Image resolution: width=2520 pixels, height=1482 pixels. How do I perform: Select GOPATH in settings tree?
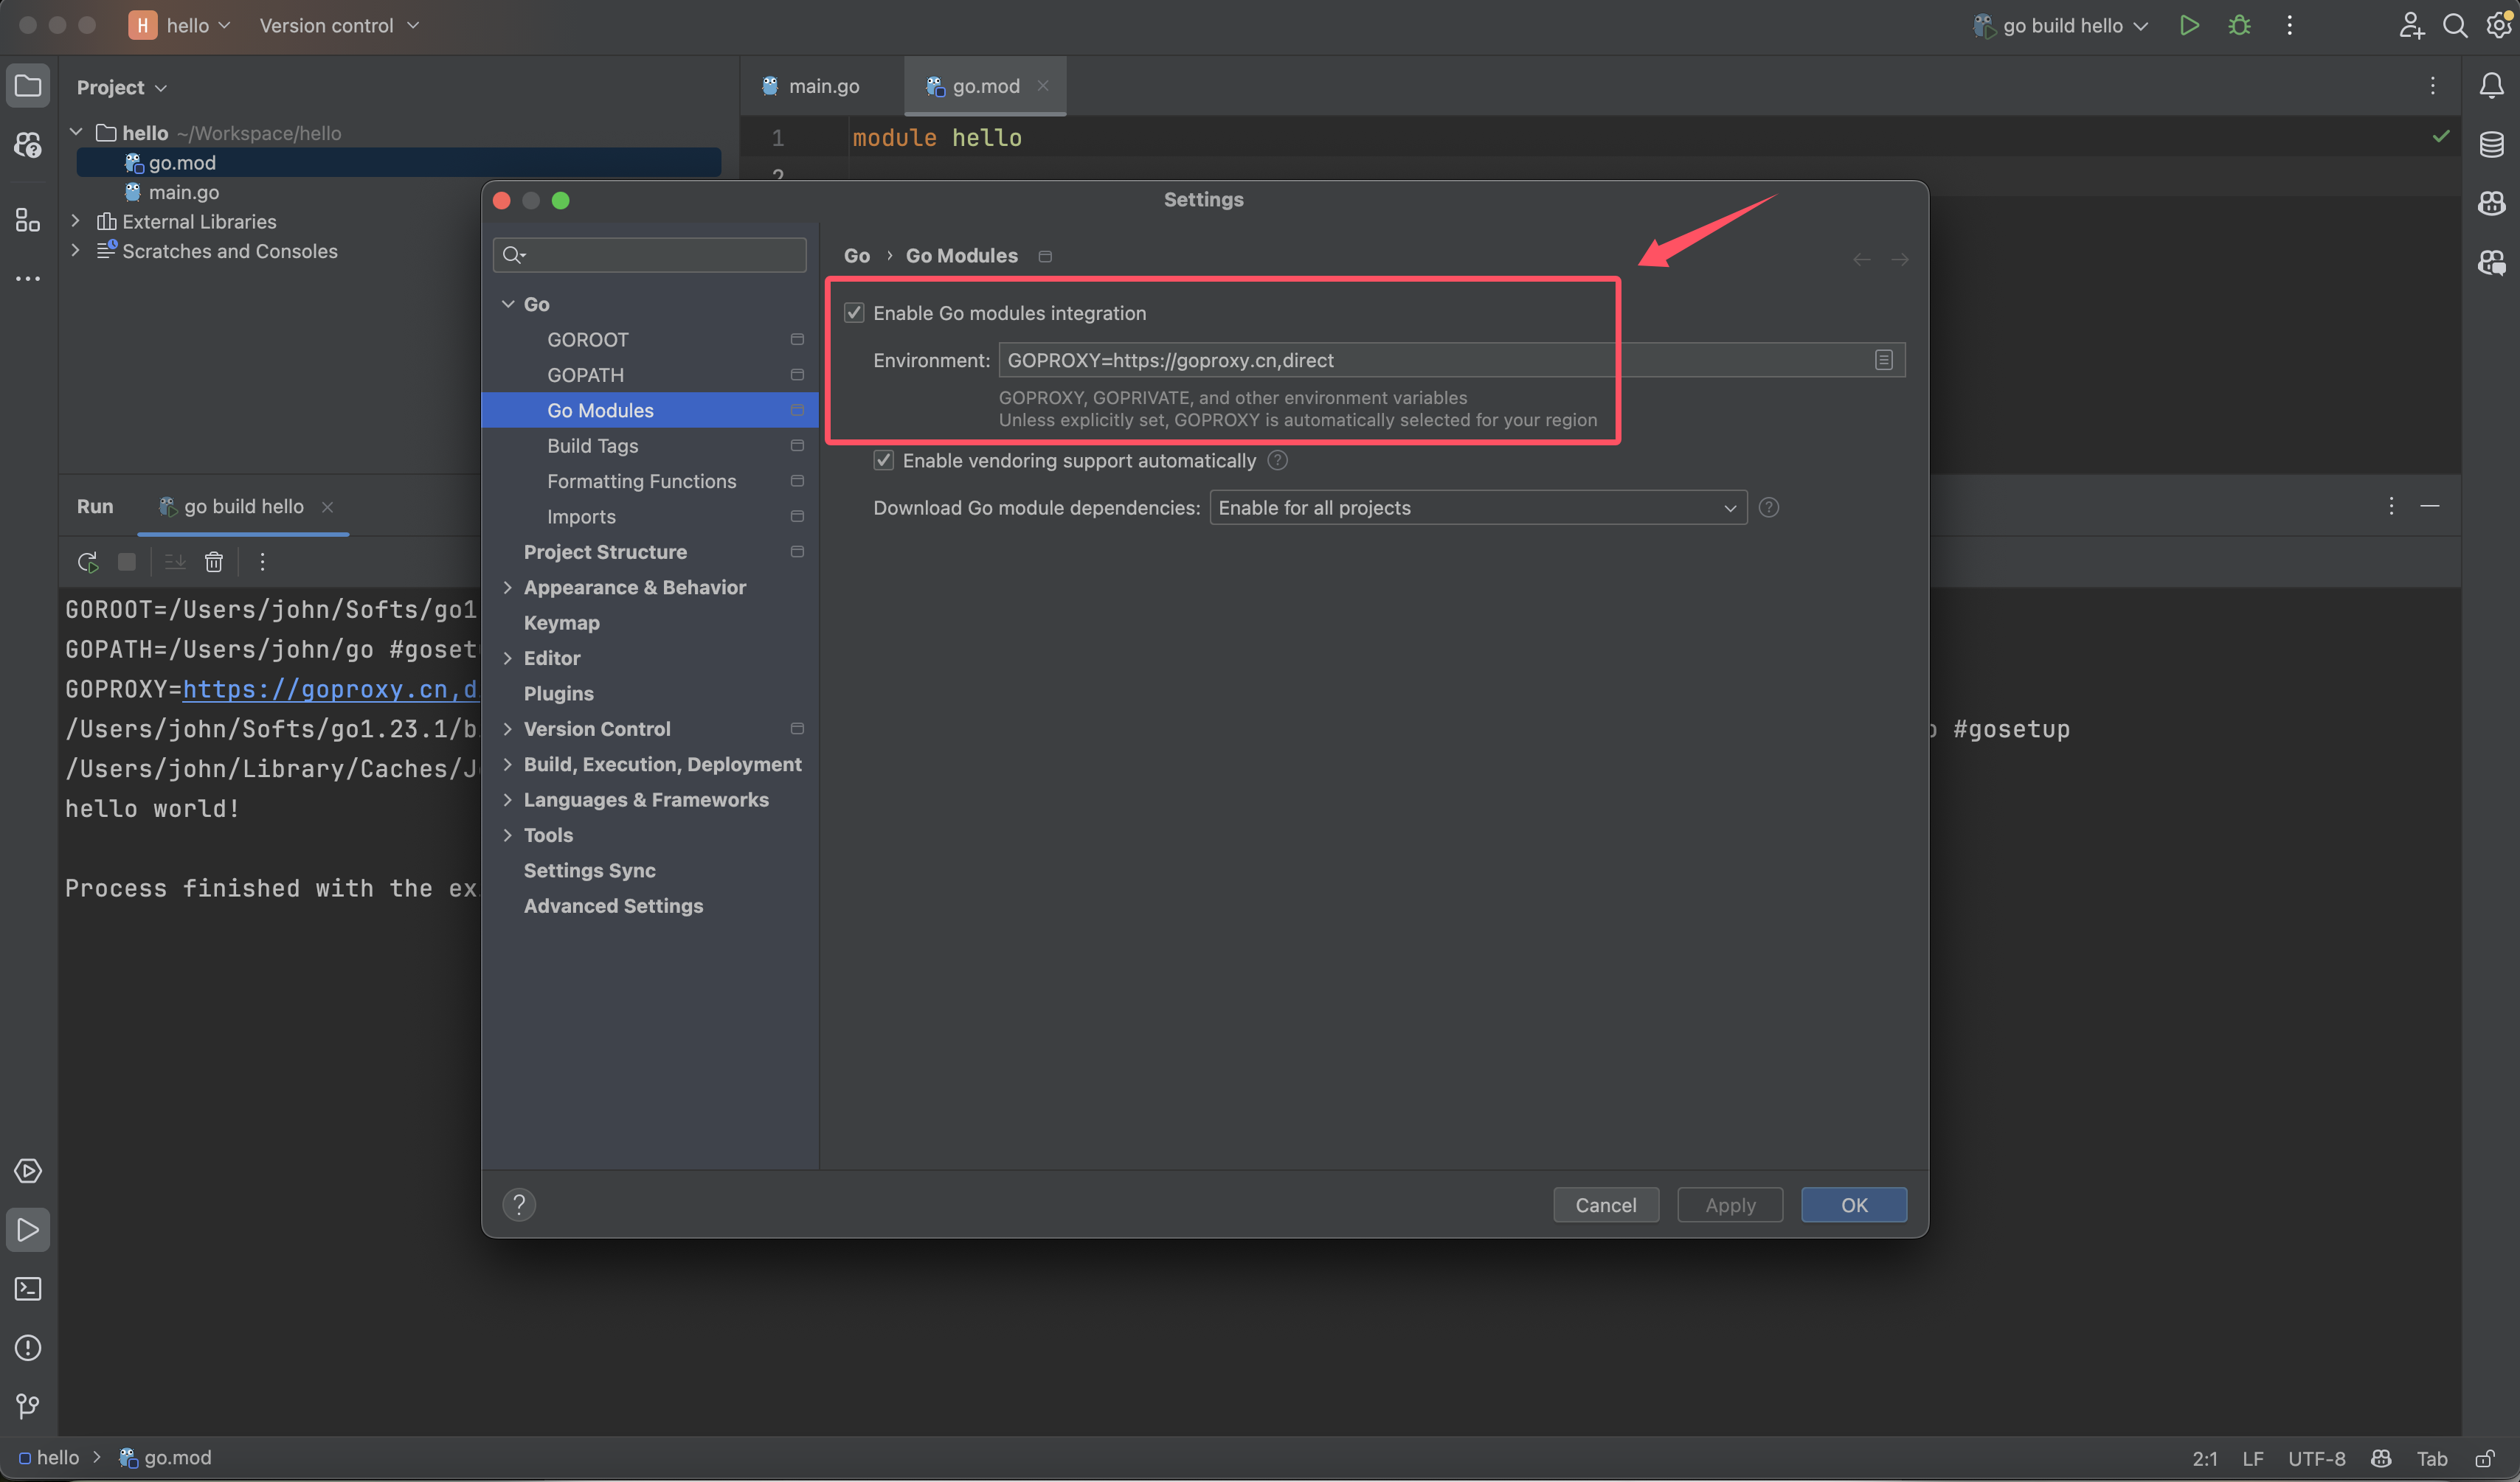click(x=585, y=375)
